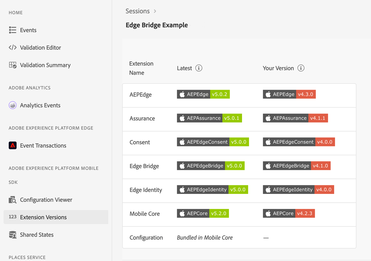Viewport: 371px width, 261px height.
Task: Select Extension Versions menu item
Action: tap(56, 217)
